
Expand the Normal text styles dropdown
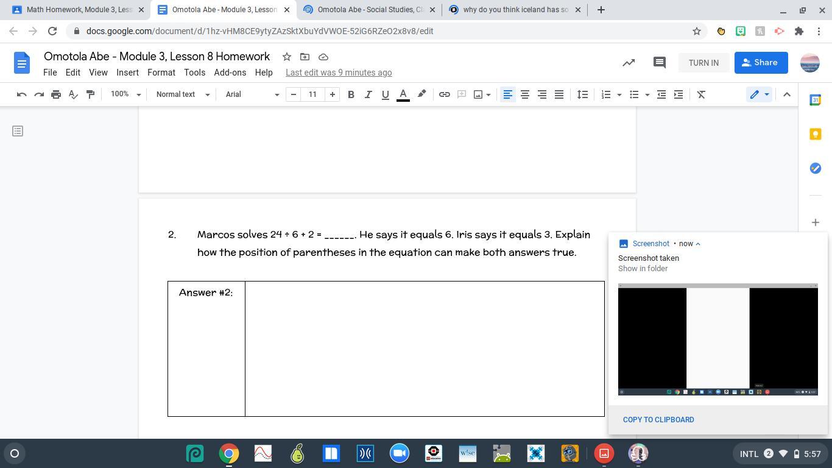183,94
